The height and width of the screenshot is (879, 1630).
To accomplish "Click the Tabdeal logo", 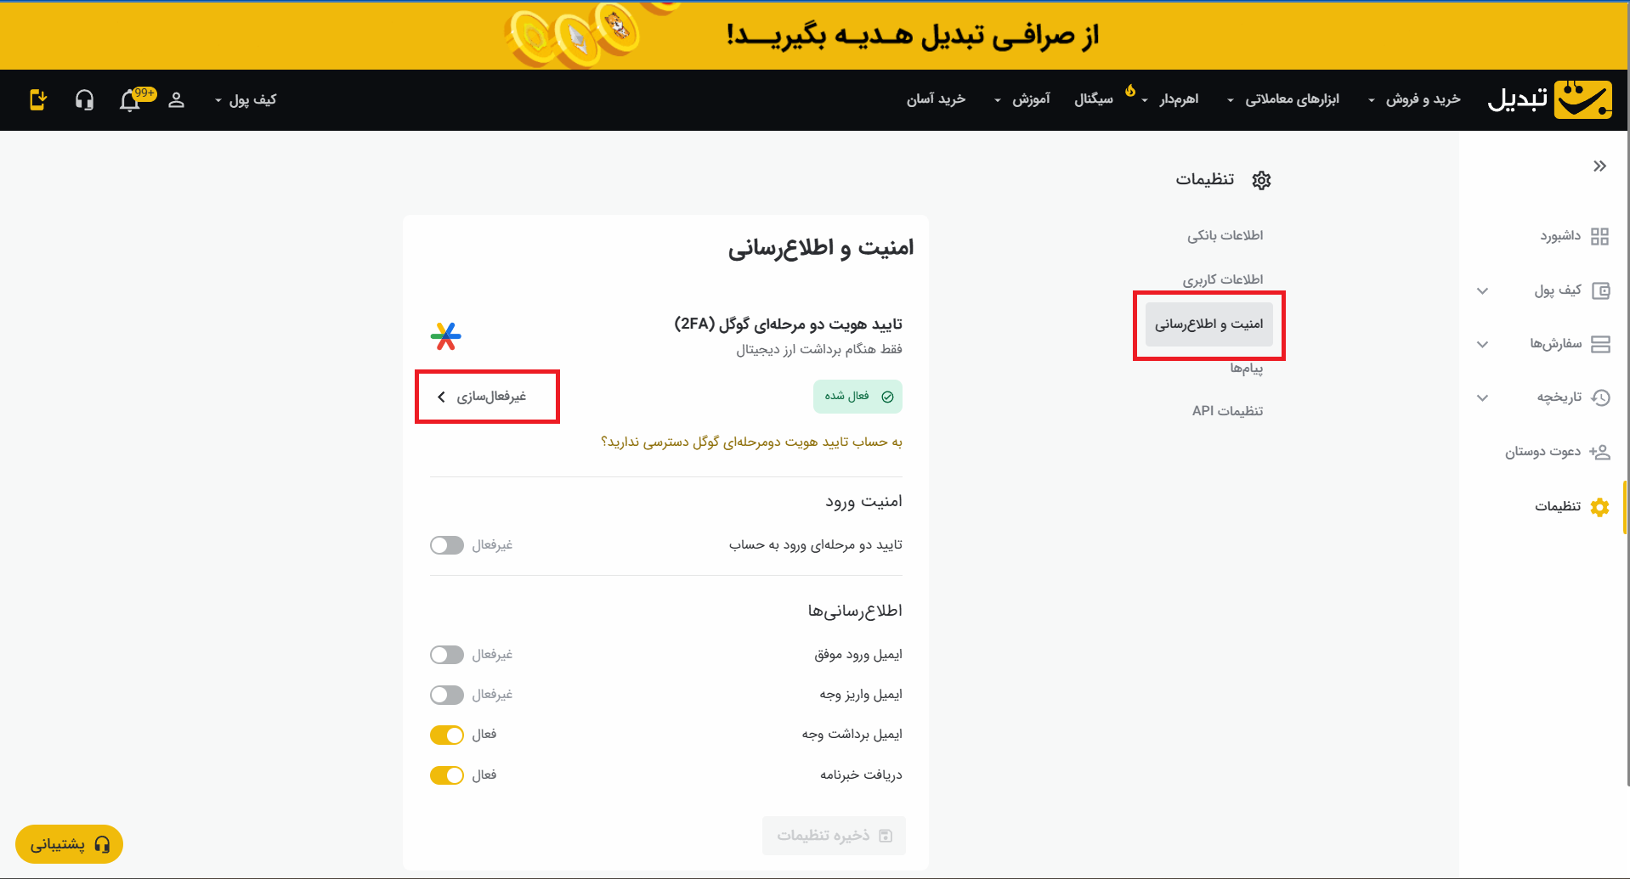I will [1549, 99].
